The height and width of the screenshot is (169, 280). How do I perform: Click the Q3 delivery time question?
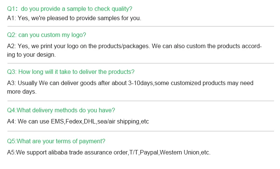coord(71,72)
